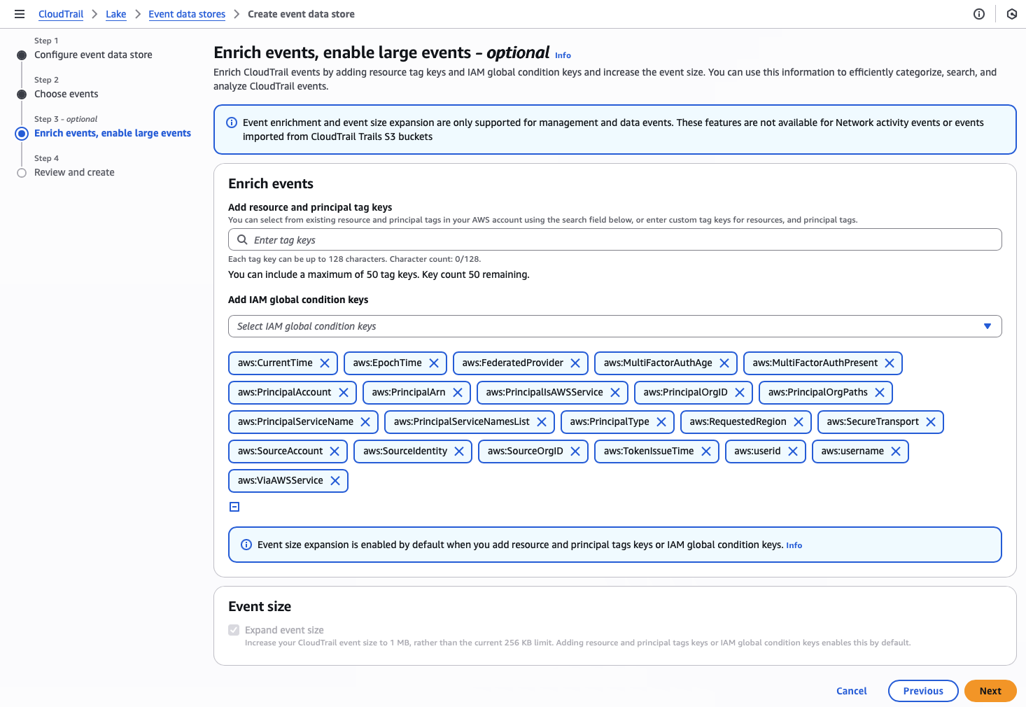Remove the aws:PrincipalArn tag chip

[458, 393]
